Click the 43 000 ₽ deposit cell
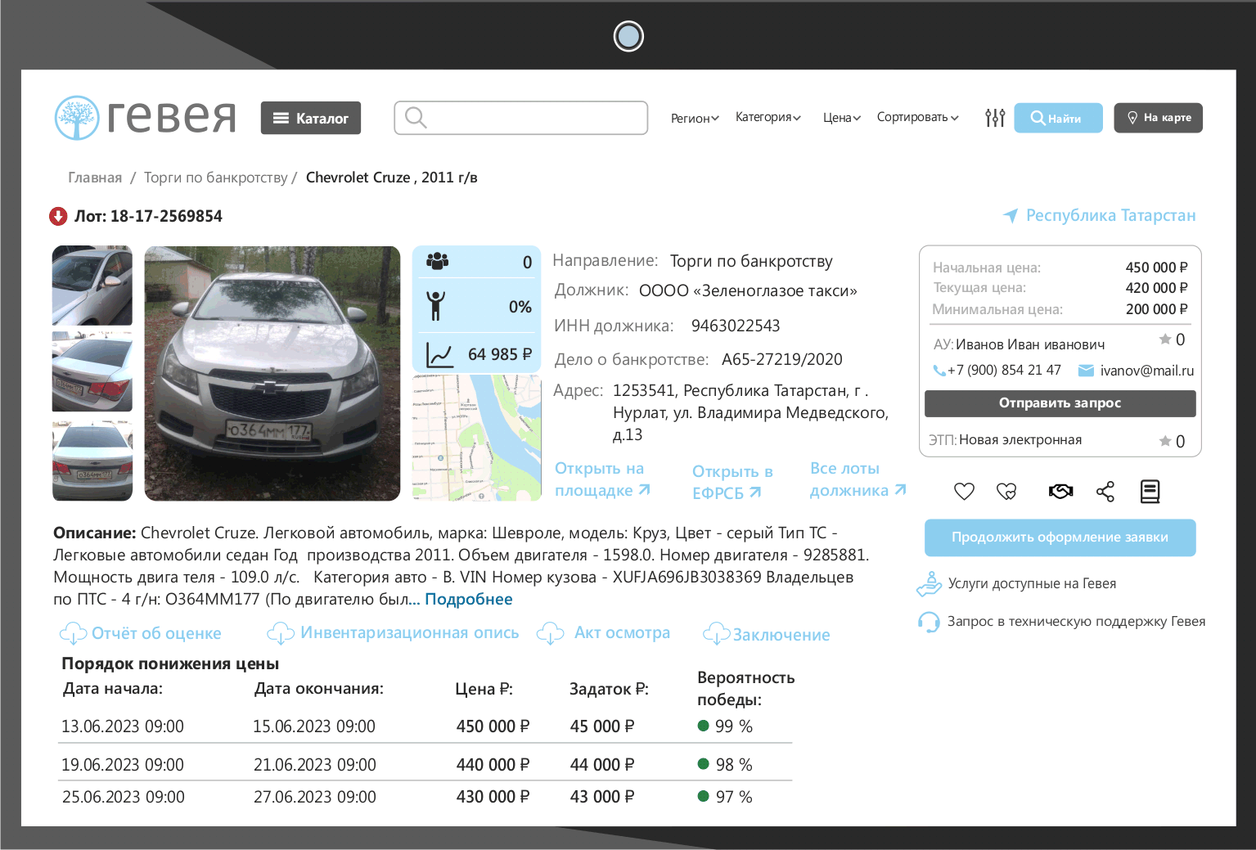Screen dimensions: 1256x850 (x=602, y=797)
